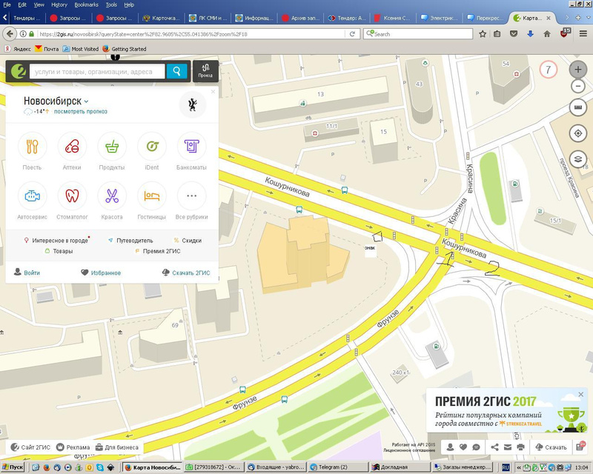Click the map ruler measurement tool
The image size is (593, 474).
click(x=578, y=107)
